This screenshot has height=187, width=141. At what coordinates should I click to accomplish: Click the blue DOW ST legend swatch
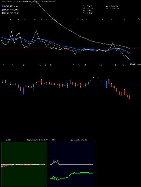pos(3,6)
